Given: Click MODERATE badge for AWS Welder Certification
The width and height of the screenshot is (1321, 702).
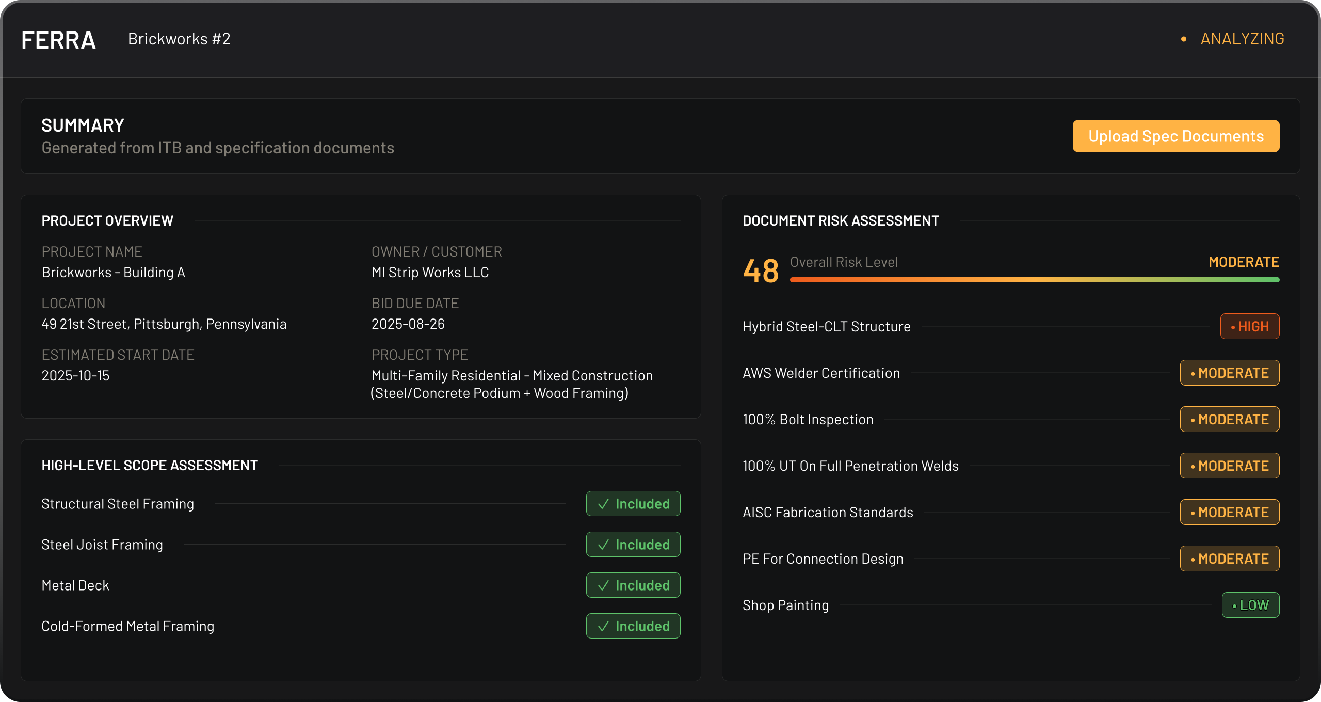Looking at the screenshot, I should click(1229, 373).
